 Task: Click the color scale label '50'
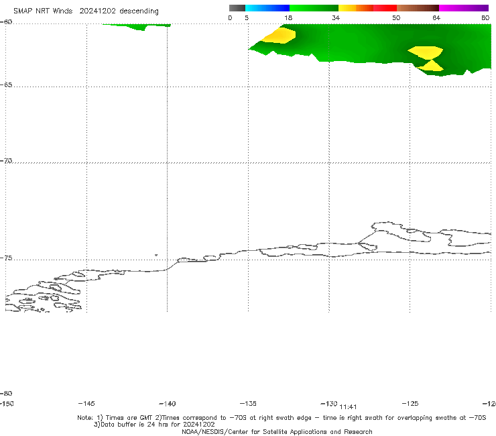[396, 18]
